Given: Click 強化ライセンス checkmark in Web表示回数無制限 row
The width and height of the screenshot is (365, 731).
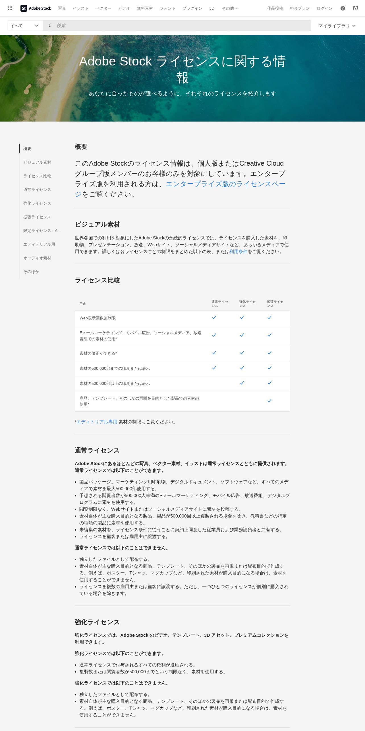Looking at the screenshot, I should coord(242,317).
